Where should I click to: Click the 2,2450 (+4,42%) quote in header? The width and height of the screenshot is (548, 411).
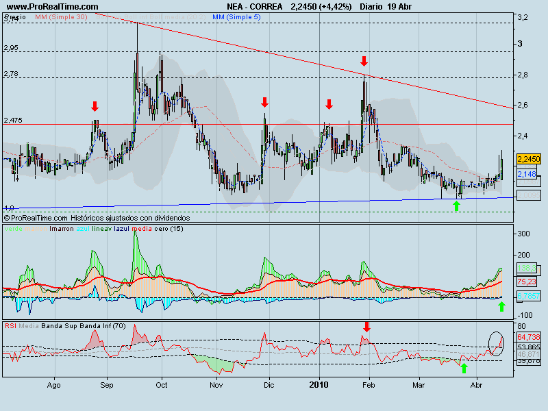(x=321, y=7)
